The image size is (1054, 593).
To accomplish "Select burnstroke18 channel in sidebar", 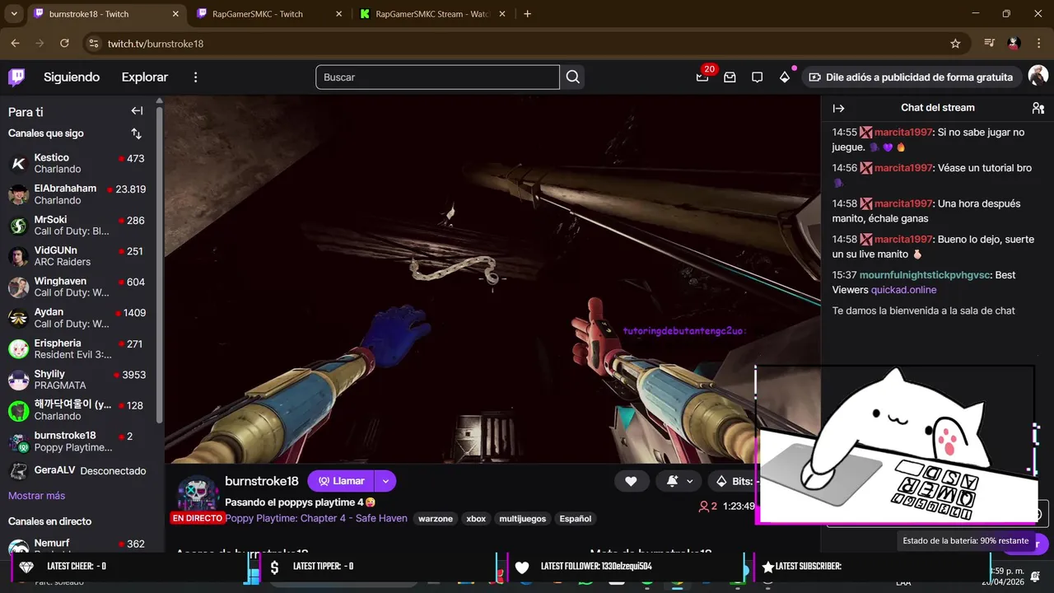I will click(79, 441).
